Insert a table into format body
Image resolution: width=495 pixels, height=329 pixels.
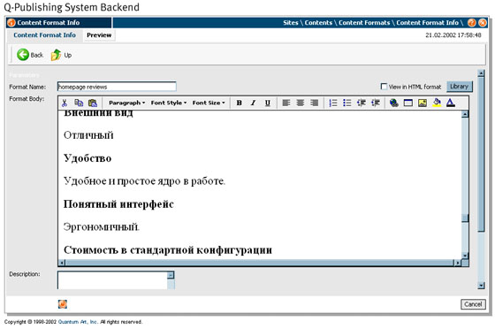point(408,103)
